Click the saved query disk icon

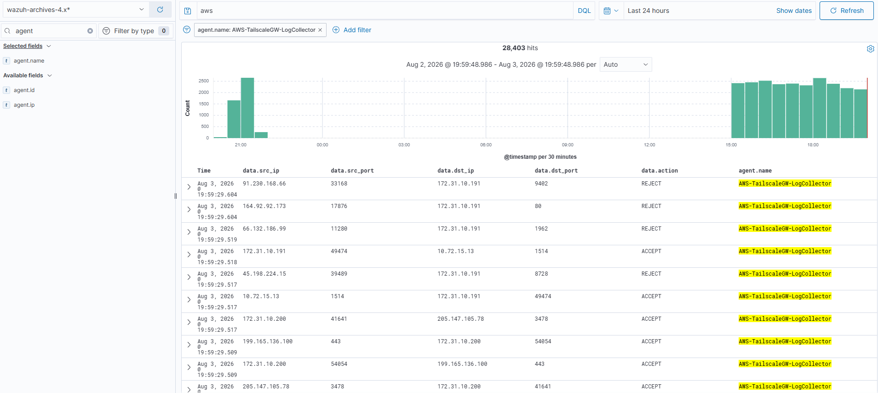click(188, 11)
